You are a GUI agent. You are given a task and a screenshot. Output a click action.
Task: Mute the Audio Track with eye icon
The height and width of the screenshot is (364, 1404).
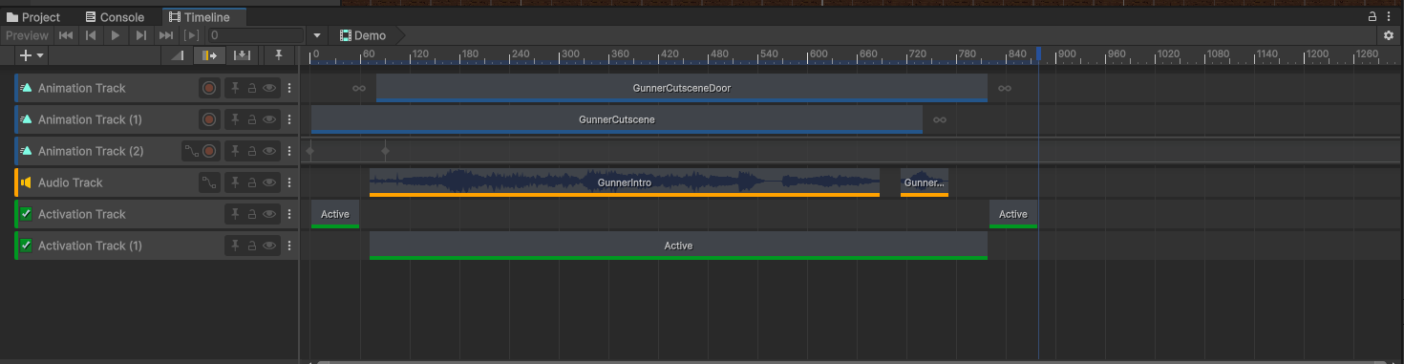point(269,182)
